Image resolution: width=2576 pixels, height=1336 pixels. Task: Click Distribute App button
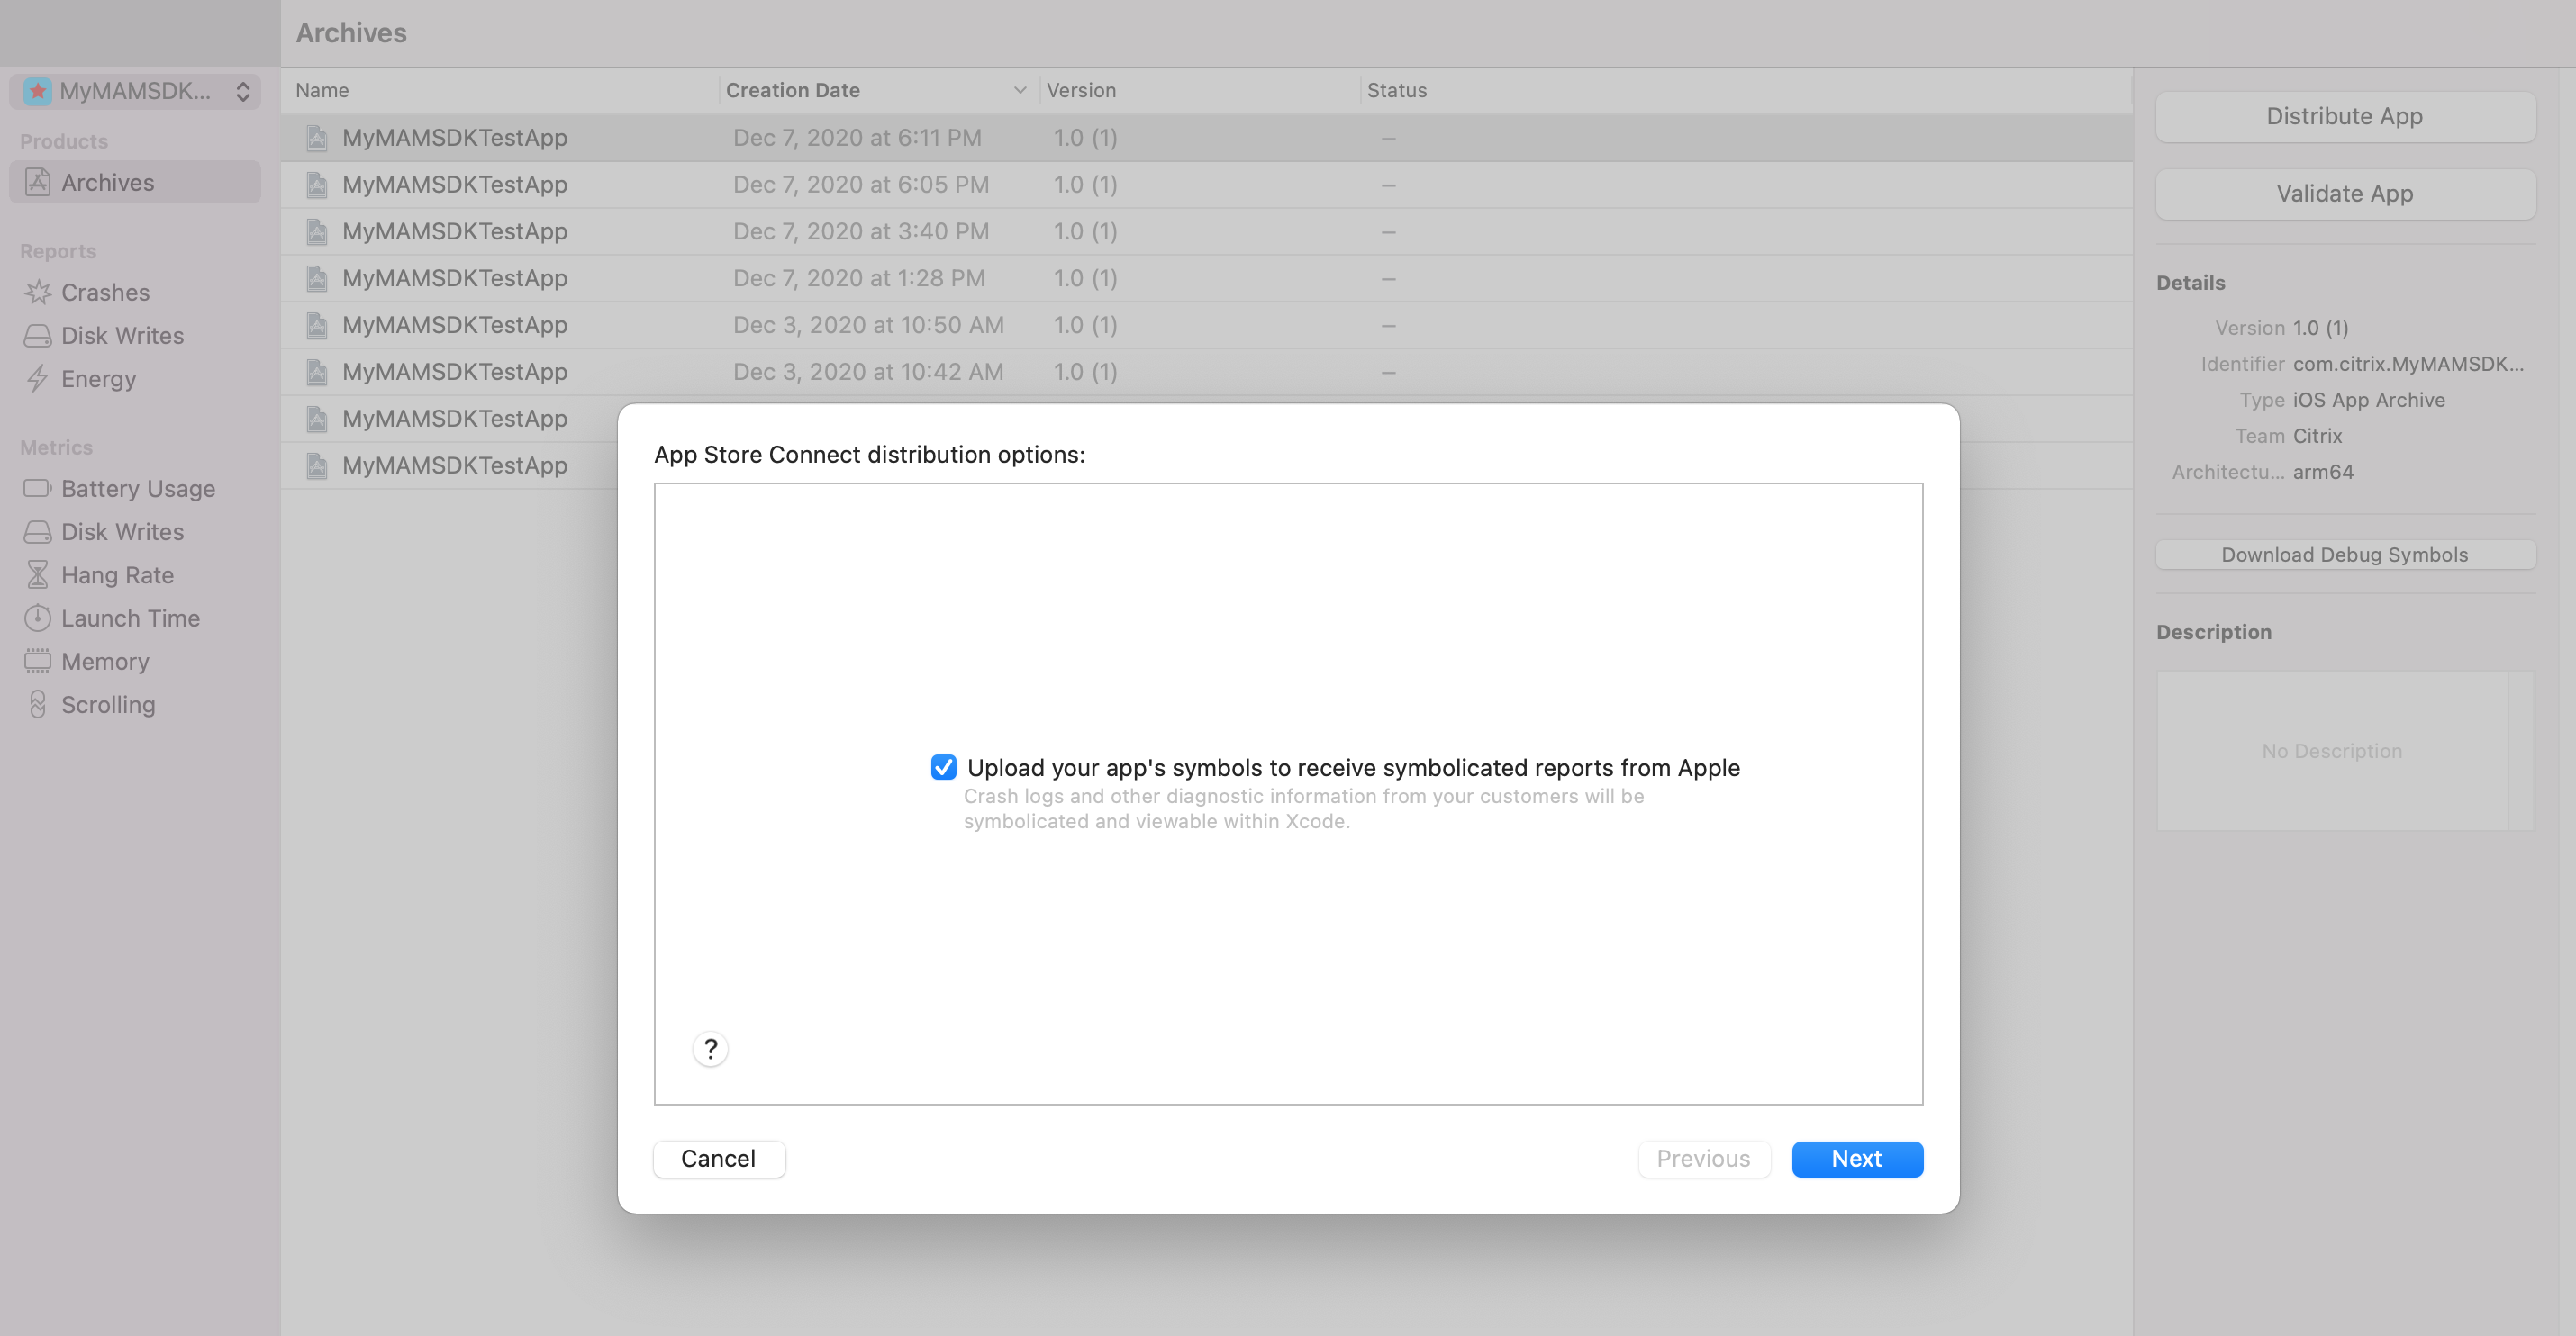coord(2344,116)
